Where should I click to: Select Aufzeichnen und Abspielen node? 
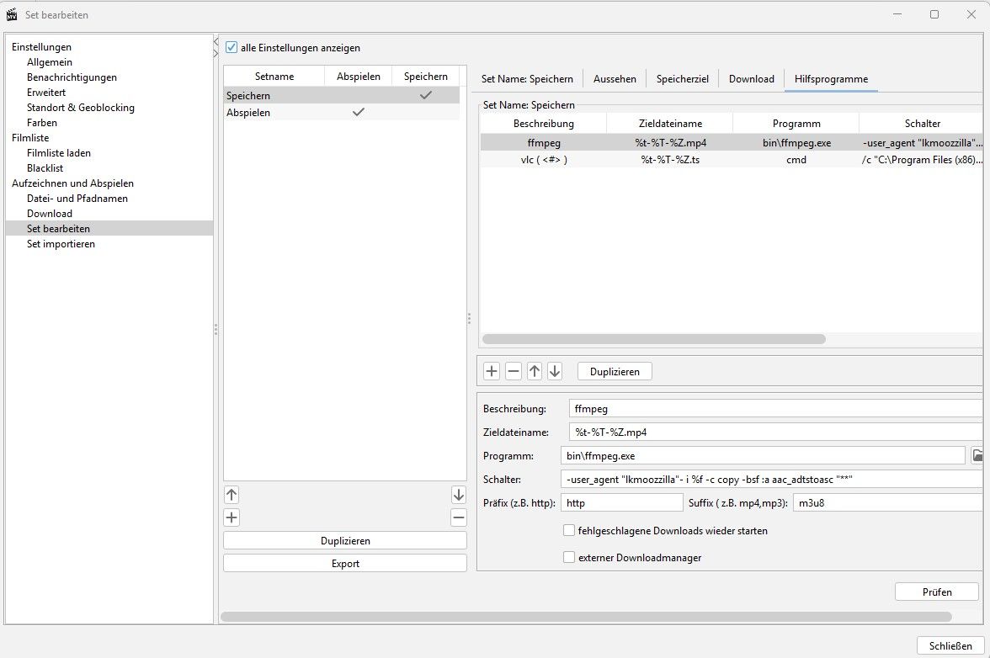72,183
